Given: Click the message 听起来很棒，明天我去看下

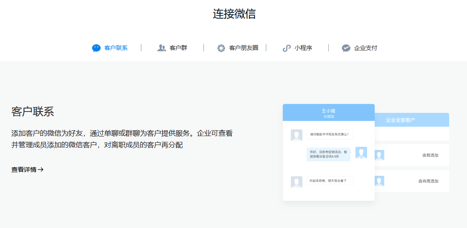Looking at the screenshot, I should pyautogui.click(x=330, y=181).
